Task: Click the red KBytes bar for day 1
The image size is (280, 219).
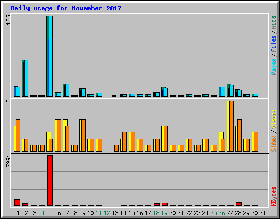Action: click(17, 203)
